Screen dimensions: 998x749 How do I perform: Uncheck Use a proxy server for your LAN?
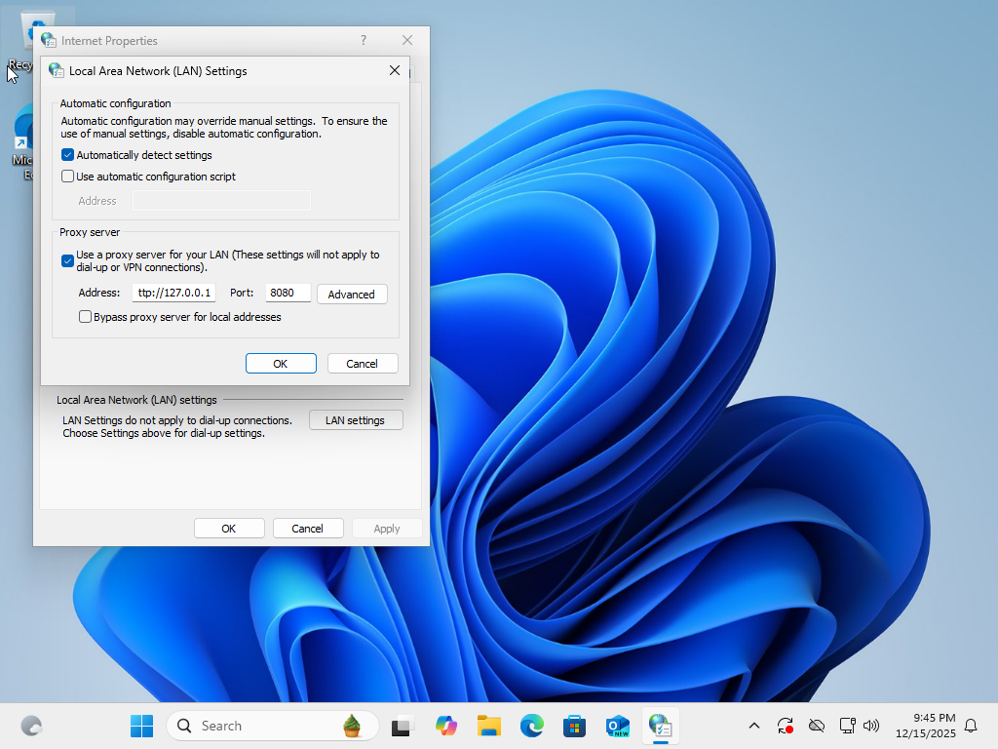(x=67, y=260)
